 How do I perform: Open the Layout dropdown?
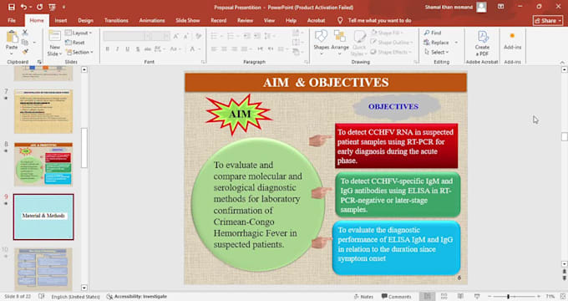coord(79,33)
